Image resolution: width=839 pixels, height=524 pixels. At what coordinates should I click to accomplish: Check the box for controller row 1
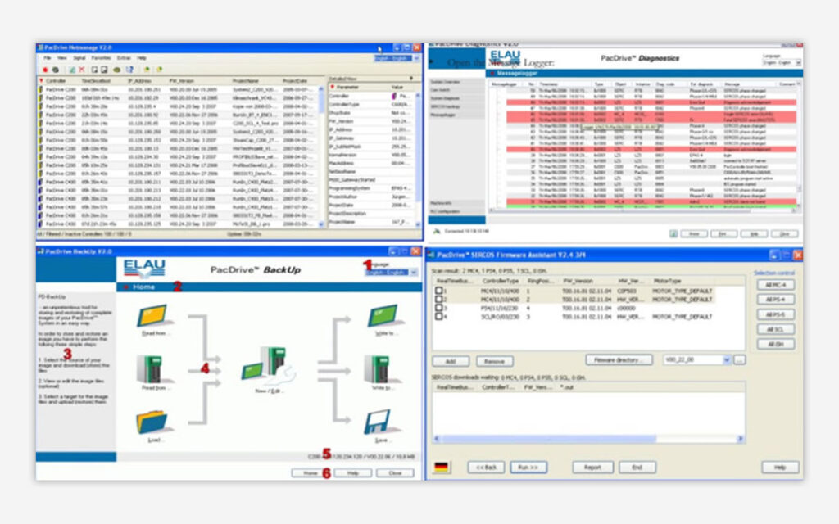(x=439, y=291)
